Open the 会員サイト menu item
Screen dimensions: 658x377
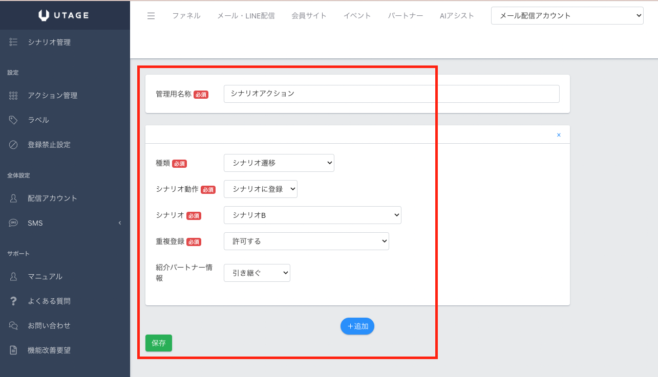[x=309, y=16]
